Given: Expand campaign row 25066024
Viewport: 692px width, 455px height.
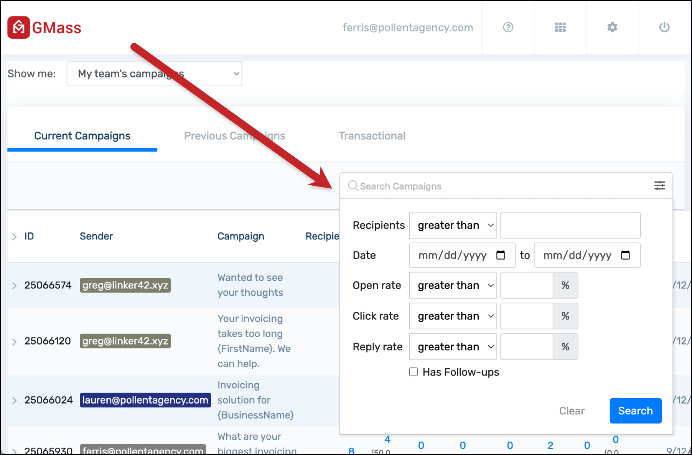Looking at the screenshot, I should tap(14, 401).
